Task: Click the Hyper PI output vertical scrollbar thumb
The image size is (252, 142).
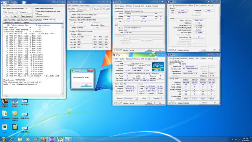Action: click(62, 27)
